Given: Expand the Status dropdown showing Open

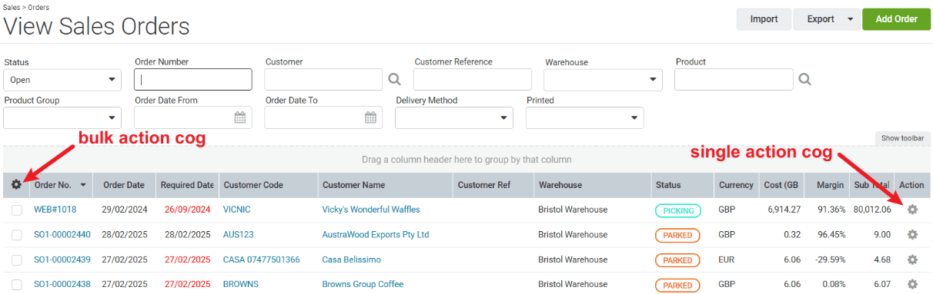Looking at the screenshot, I should pos(62,79).
